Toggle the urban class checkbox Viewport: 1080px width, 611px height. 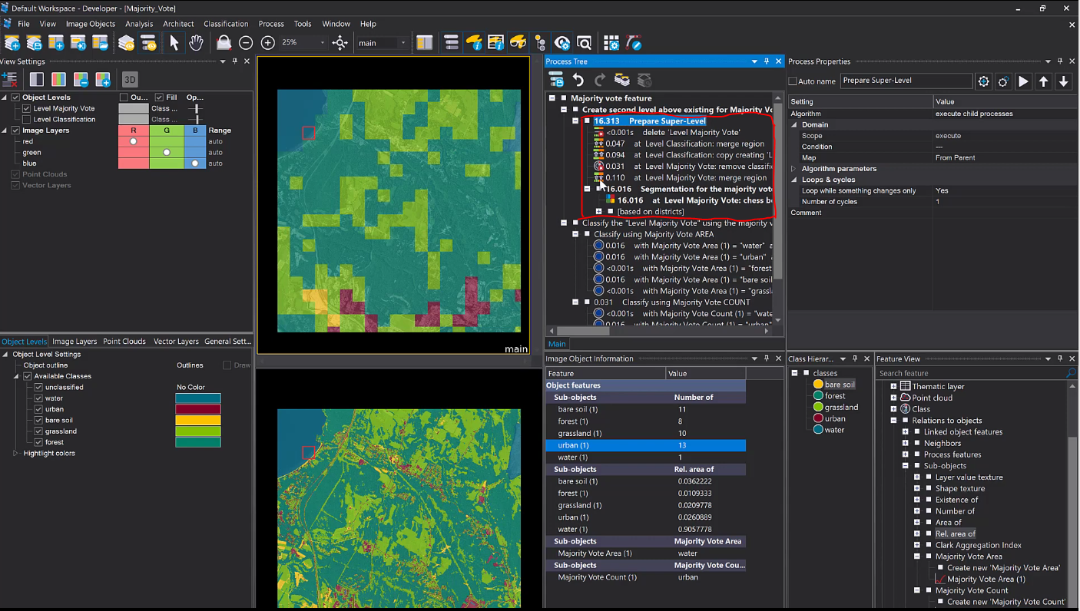38,409
